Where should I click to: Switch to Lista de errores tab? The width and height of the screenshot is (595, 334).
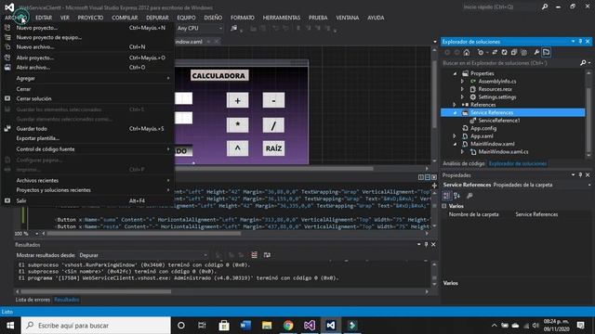coord(33,300)
